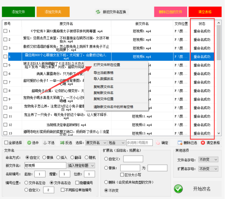Viewport: 225px width, 199px height.
Task: Click the 多词用|号隔开 search field
Action: pyautogui.click(x=140, y=143)
